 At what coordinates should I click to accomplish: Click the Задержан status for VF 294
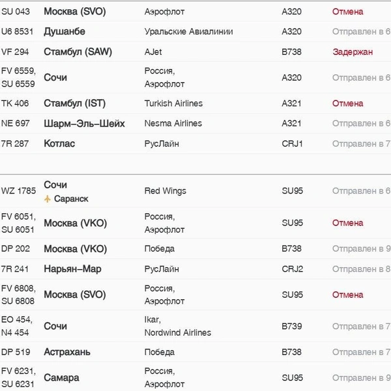click(353, 52)
